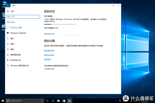155x103 pixels.
Task: Click the 更新设置 heading
Action: tap(49, 41)
